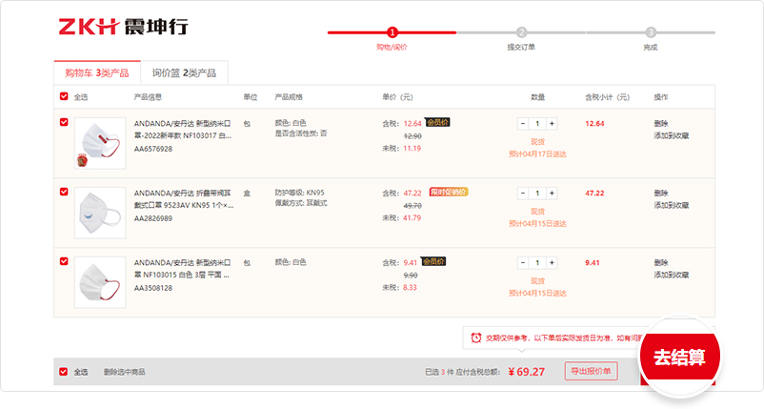The height and width of the screenshot is (409, 764).
Task: Click total amount ¥69.27
Action: pos(526,372)
